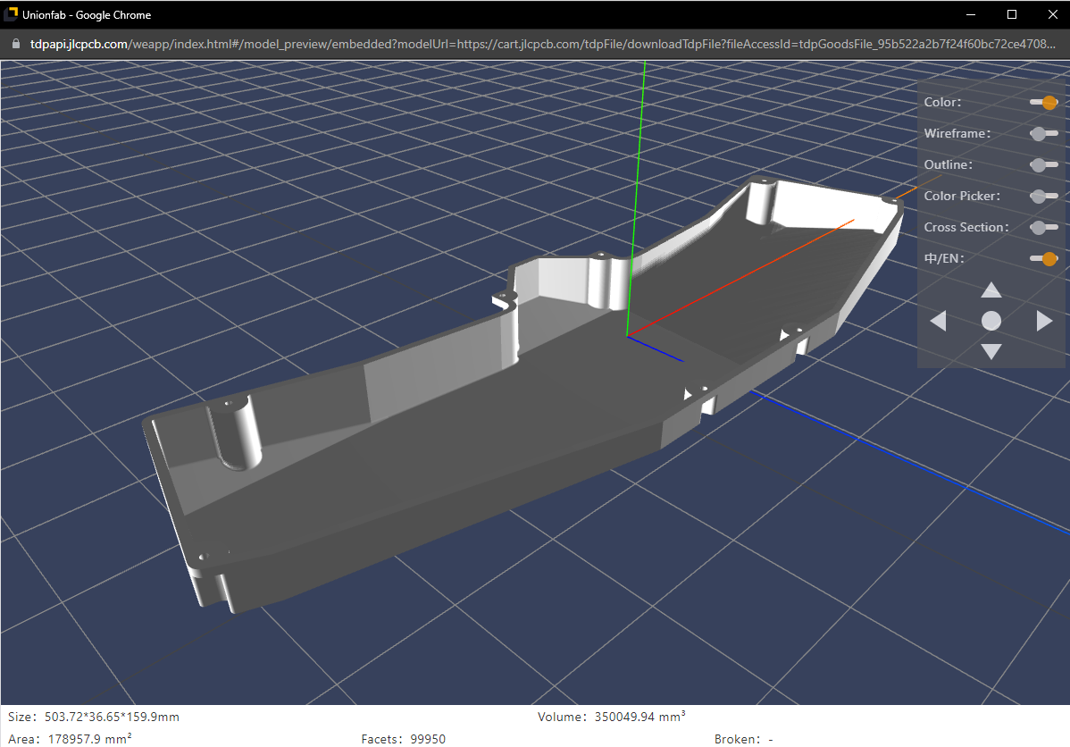Maximize the Unionfab Chrome window
The width and height of the screenshot is (1070, 747).
1012,14
